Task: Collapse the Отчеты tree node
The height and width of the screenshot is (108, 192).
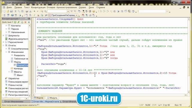Action: click(3, 45)
